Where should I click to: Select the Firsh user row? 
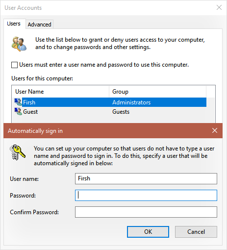[x=109, y=102]
